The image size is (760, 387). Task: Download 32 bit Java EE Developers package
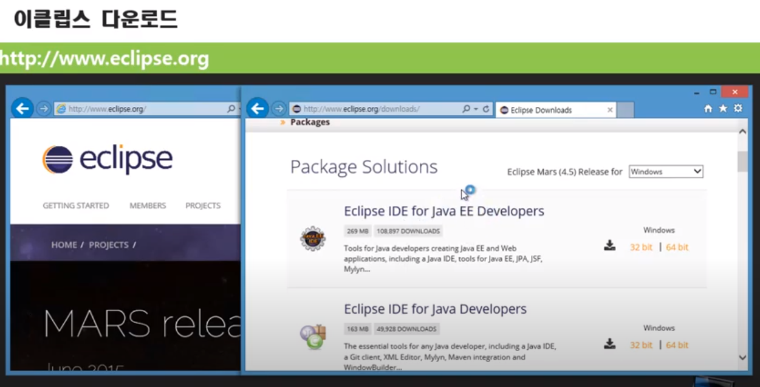(641, 247)
